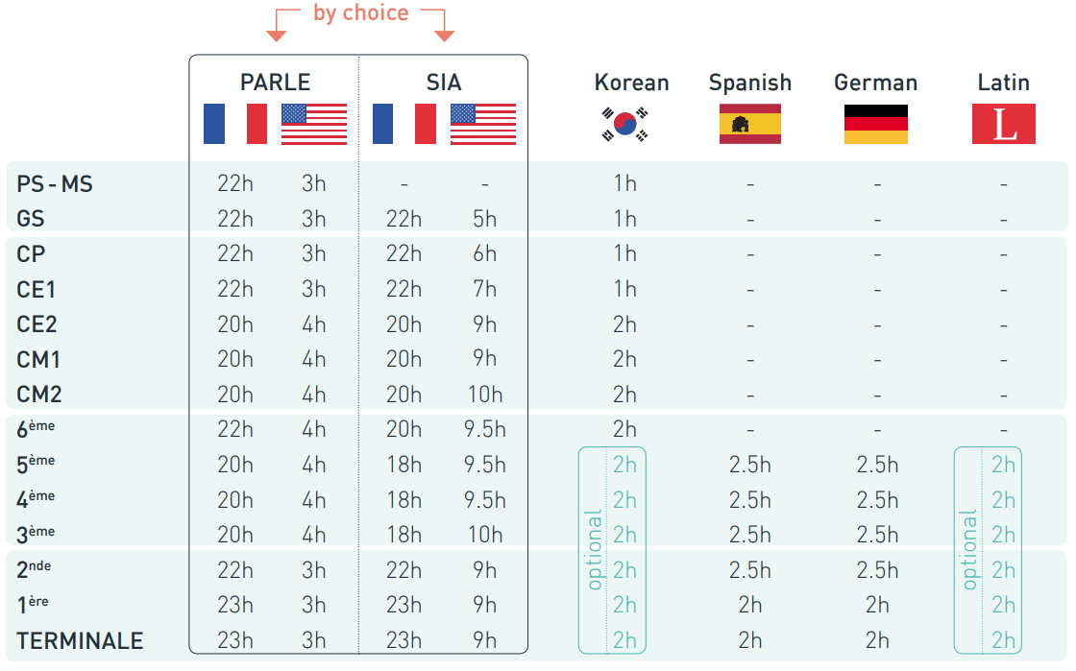Click the French flag under SIA
Viewport: 1076px width, 671px height.
[x=404, y=124]
